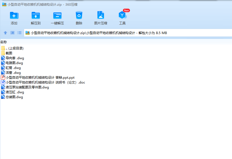
Task: Click the 名称 column header
Action: [4, 42]
